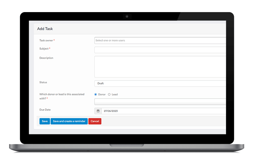Viewport: 253px width, 168px height.
Task: Open the Task owner user selector
Action: tap(160, 40)
